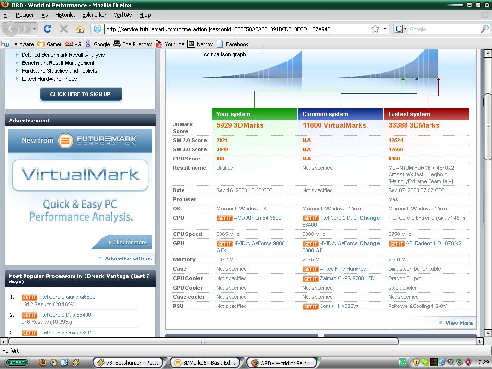Click GET IT badge beside AMD Athlon 64 3500+
492x369 pixels.
click(x=224, y=219)
